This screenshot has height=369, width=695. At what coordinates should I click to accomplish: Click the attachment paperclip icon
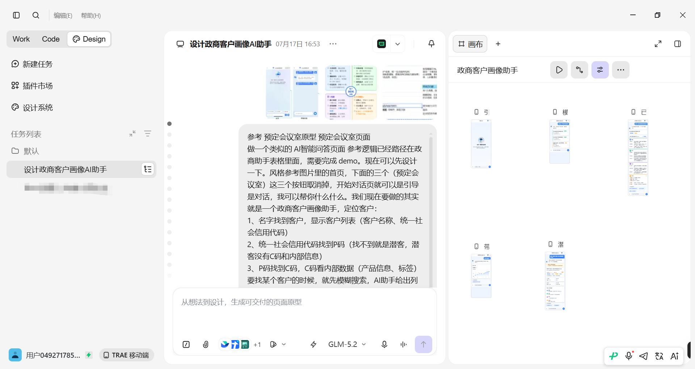click(x=206, y=344)
